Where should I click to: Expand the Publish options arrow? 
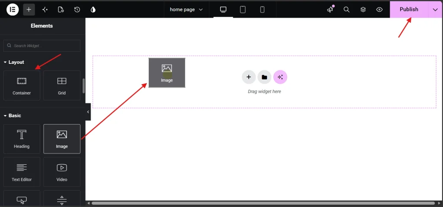(x=435, y=9)
